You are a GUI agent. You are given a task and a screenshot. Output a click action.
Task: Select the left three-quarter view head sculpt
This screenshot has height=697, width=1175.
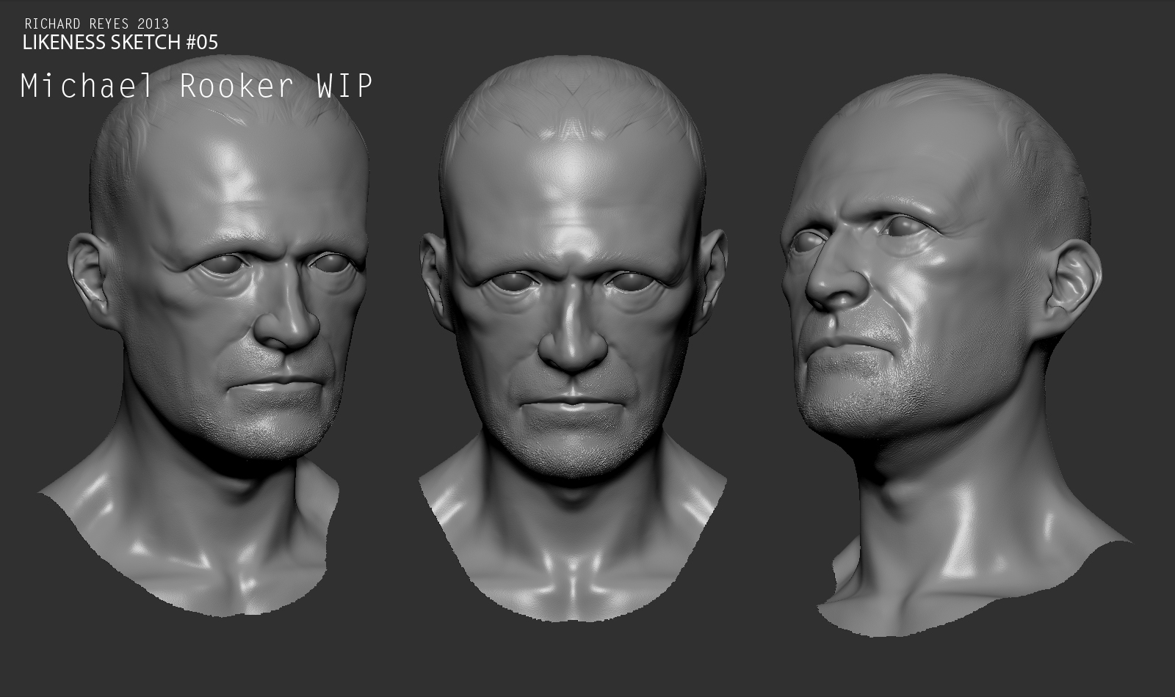[203, 336]
